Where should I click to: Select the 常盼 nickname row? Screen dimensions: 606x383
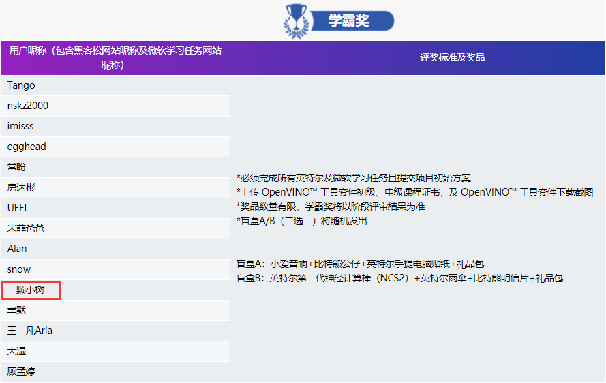116,167
